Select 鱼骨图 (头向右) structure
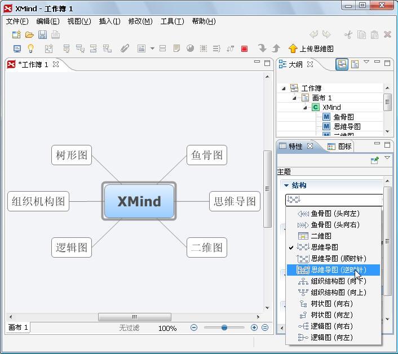This screenshot has width=398, height=354. click(x=334, y=224)
